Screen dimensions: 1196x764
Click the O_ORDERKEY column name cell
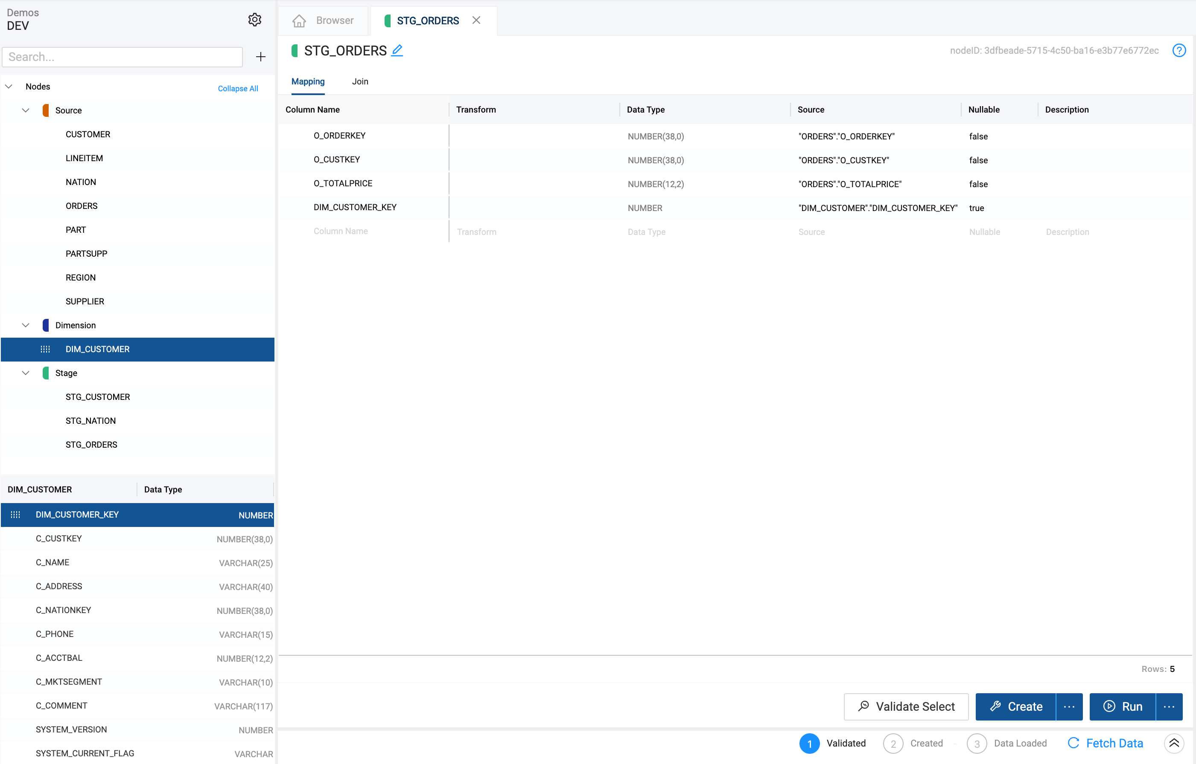[340, 136]
